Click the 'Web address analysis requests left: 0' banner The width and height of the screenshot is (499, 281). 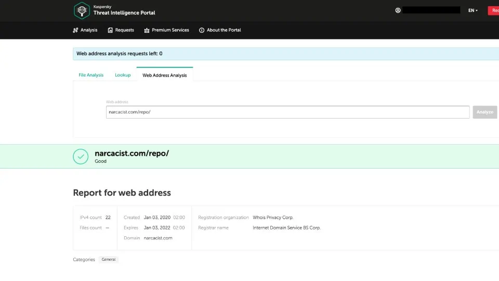286,54
